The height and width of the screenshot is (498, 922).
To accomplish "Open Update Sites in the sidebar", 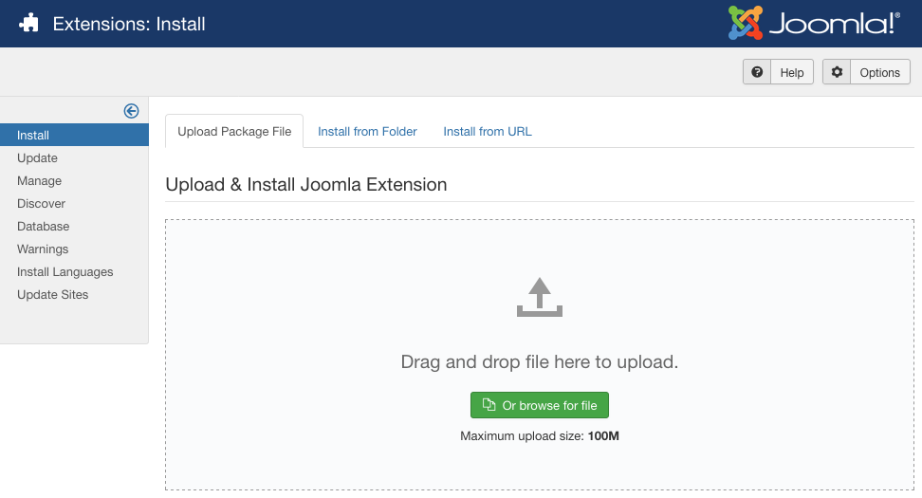I will pyautogui.click(x=52, y=295).
